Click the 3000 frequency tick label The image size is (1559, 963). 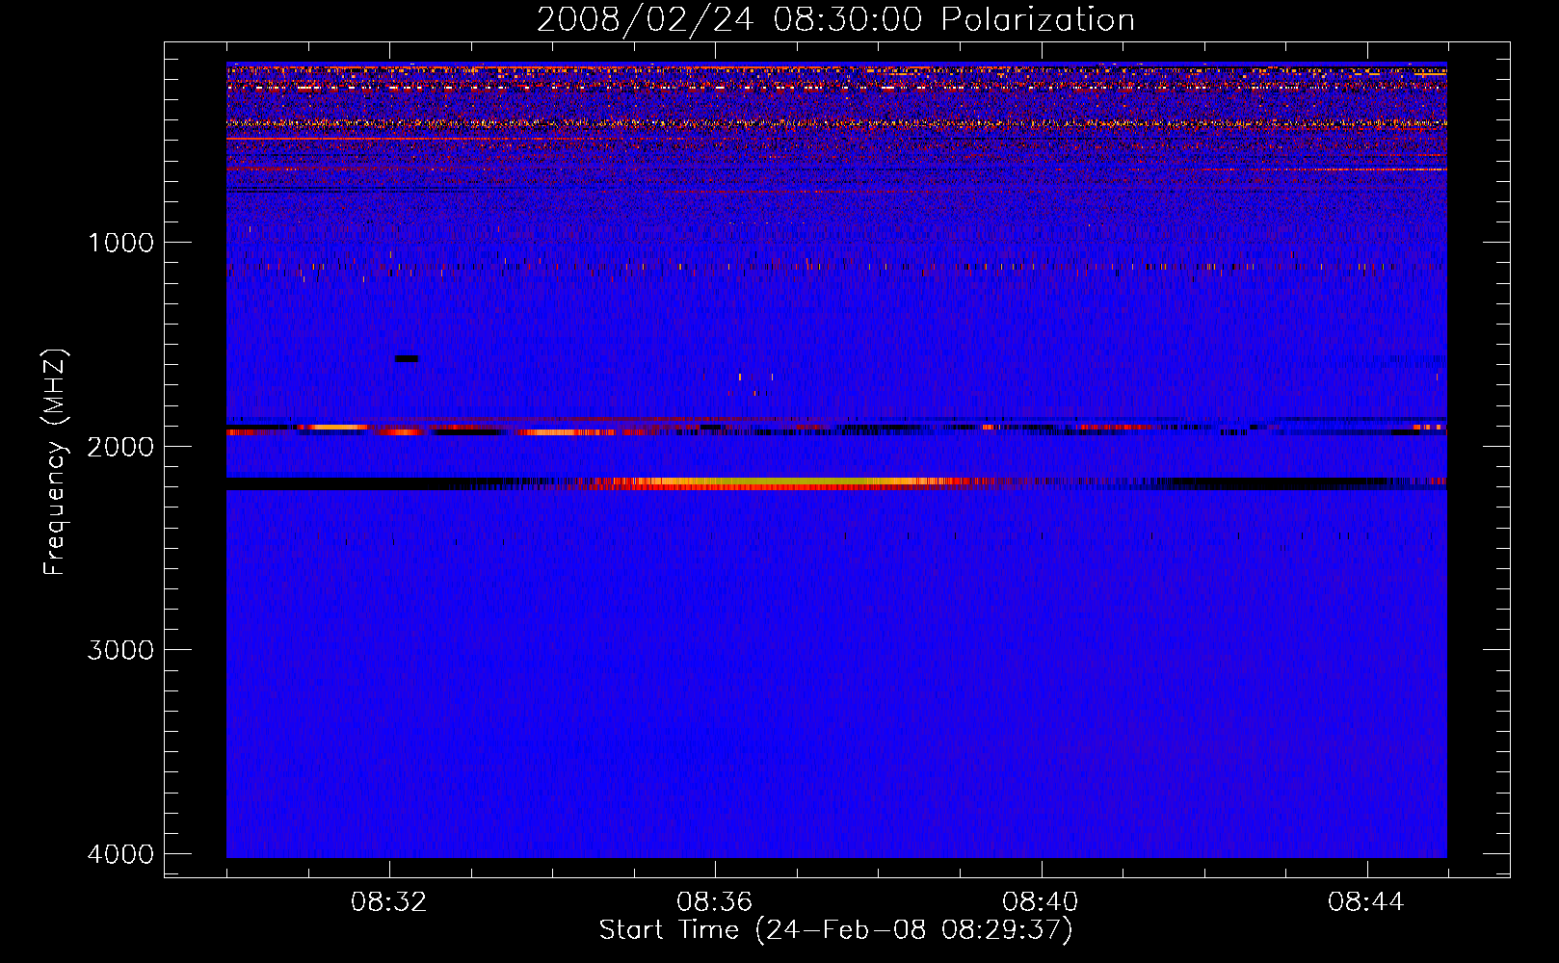(120, 650)
